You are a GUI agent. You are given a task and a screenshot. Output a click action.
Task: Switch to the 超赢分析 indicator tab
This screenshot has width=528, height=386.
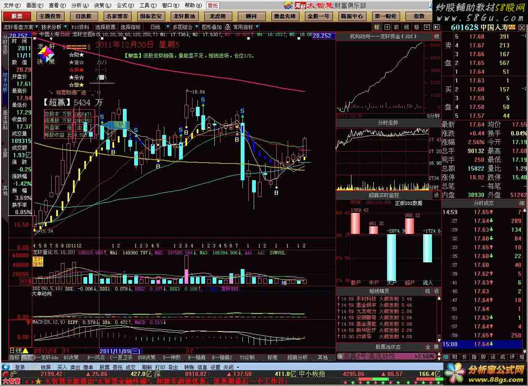pos(297,358)
